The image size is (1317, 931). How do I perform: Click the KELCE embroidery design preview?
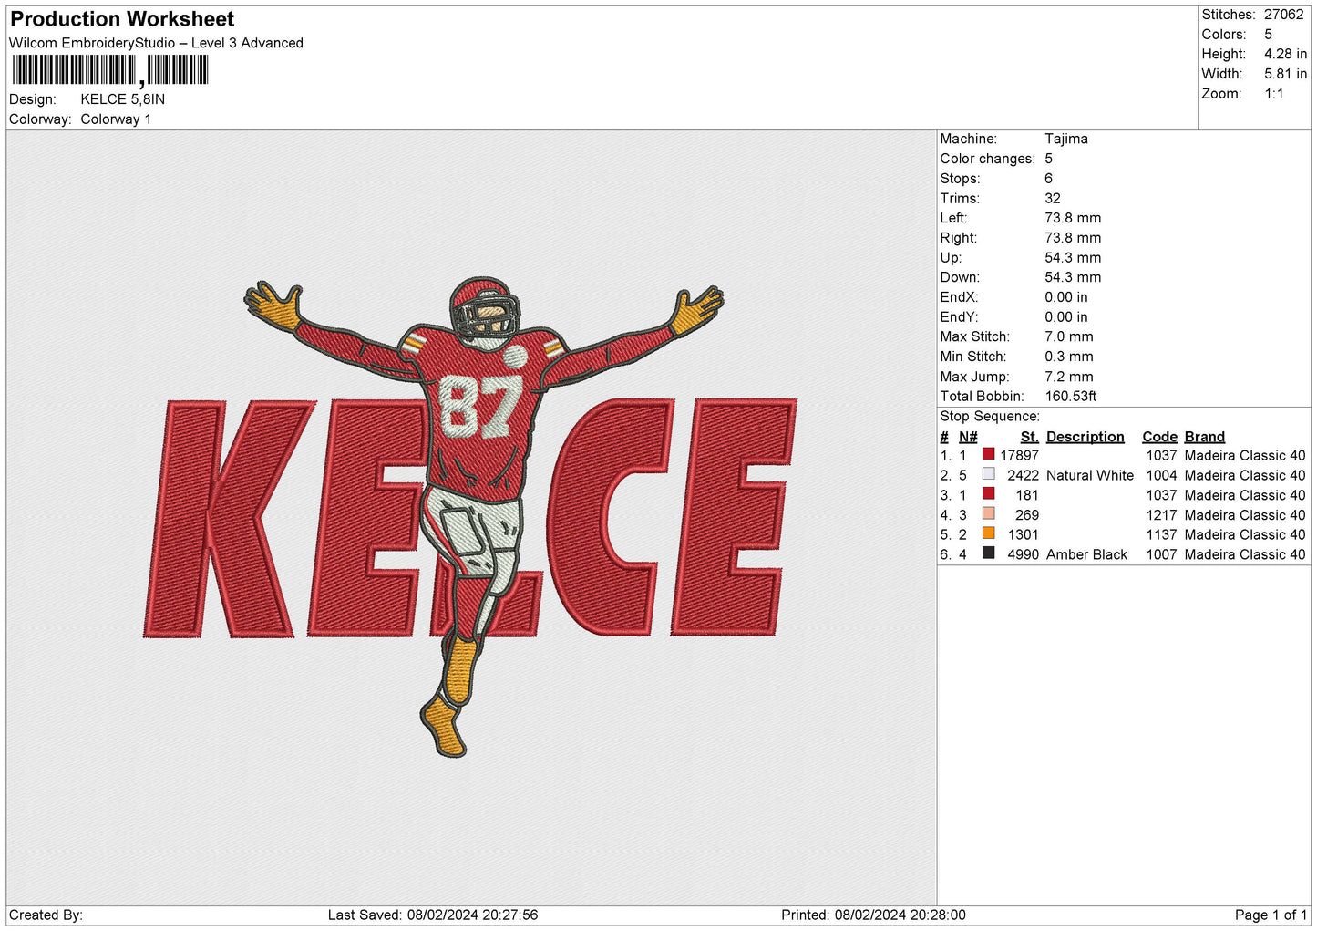coord(471,518)
